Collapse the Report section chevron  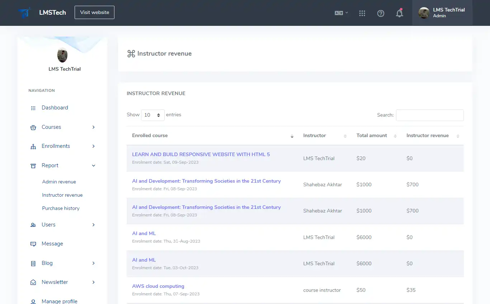[93, 165]
